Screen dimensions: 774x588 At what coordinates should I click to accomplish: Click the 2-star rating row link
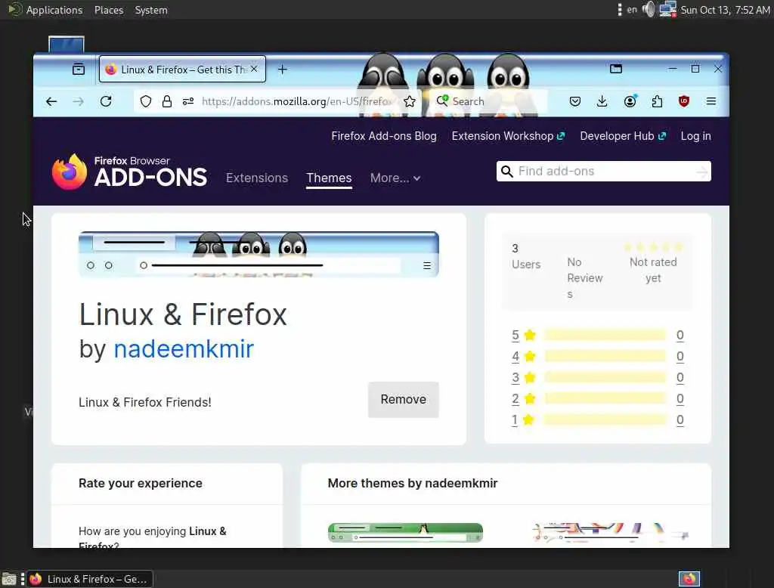point(515,398)
